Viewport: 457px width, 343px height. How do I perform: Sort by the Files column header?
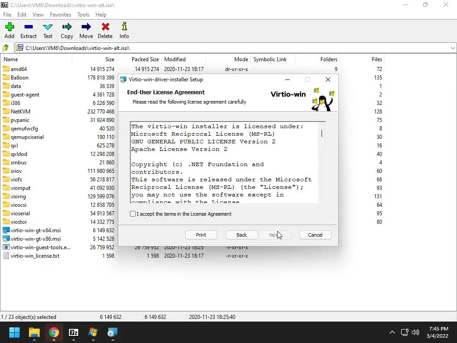[362, 59]
